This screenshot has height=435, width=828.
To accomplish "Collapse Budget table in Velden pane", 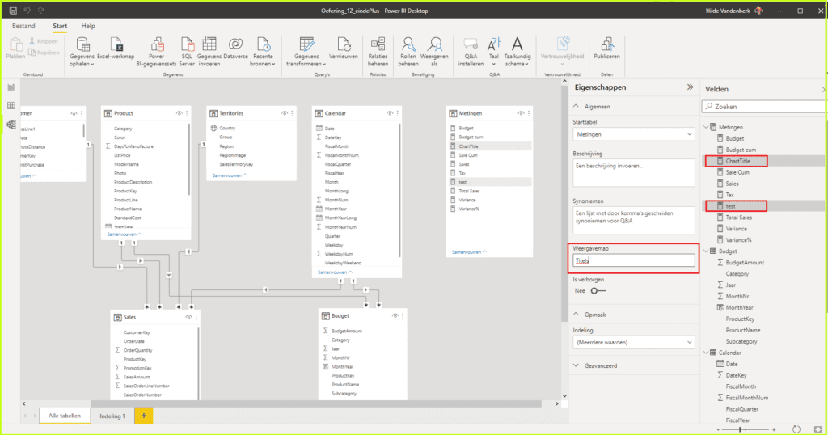I will coord(706,251).
